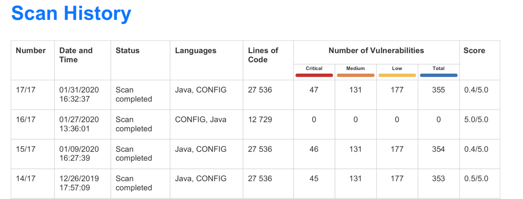
Task: Click the red Critical severity bar
Action: click(x=314, y=75)
